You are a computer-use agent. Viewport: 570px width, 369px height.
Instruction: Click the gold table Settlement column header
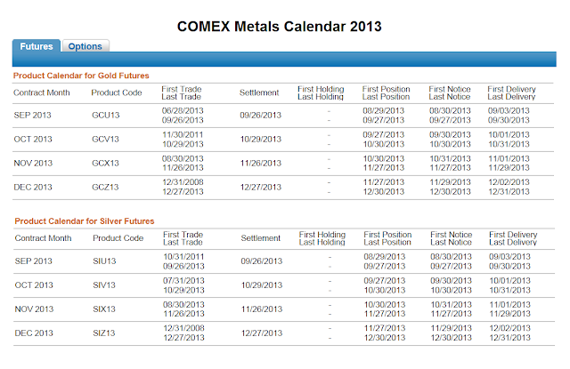tap(259, 92)
